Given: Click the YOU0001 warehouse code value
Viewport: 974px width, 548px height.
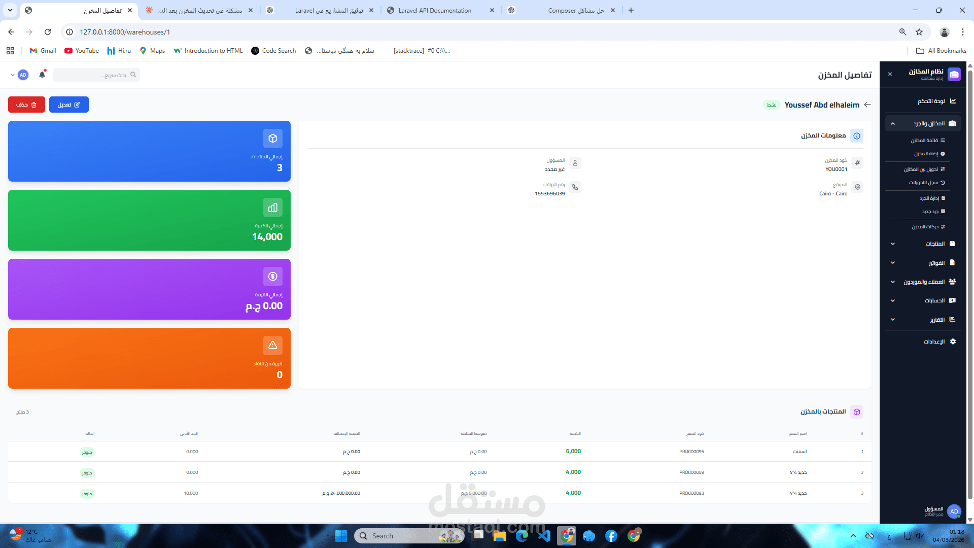Looking at the screenshot, I should pos(836,169).
